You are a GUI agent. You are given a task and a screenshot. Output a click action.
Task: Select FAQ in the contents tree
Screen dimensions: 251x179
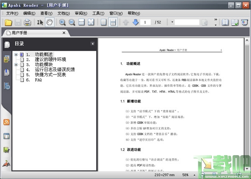tap(38, 80)
